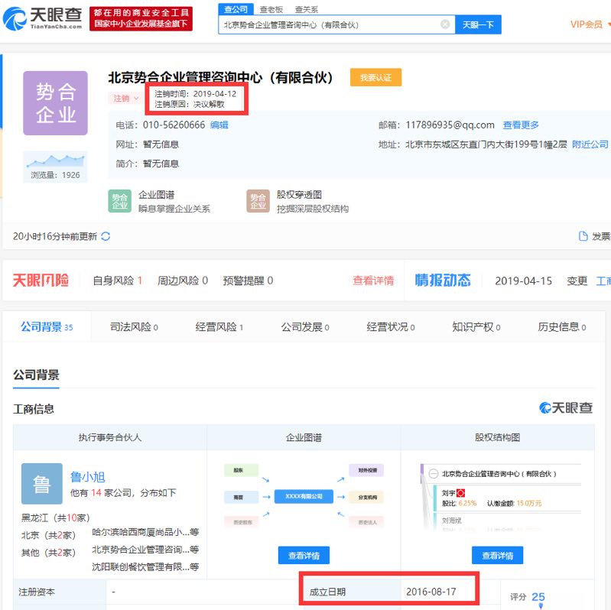Click the 浏览量 trend chart thumbnail

(55, 167)
